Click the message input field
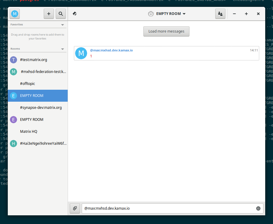 pos(168,208)
